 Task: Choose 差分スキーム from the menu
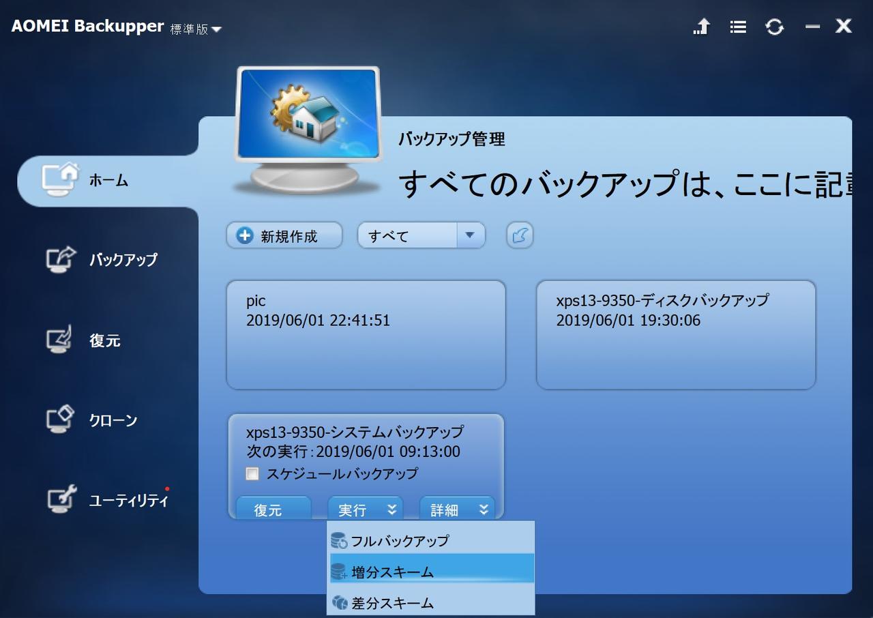click(x=431, y=603)
